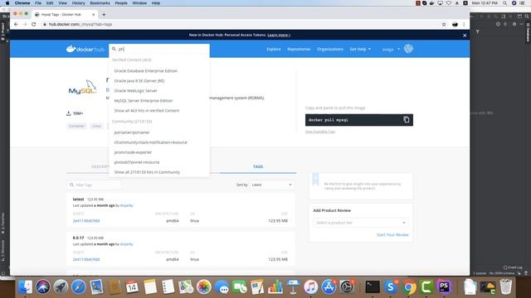Open the Sort by Latest dropdown
The width and height of the screenshot is (531, 298).
pos(271,185)
